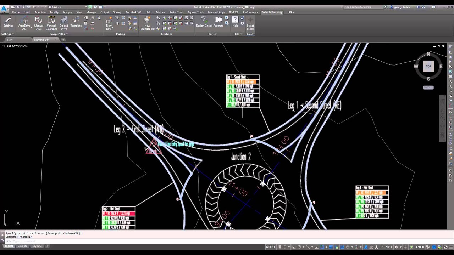Viewport: 454px width, 255px height.
Task: Click the [Top] viewport view control label
Action: (8, 46)
